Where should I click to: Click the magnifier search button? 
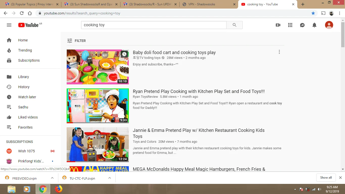(234, 25)
